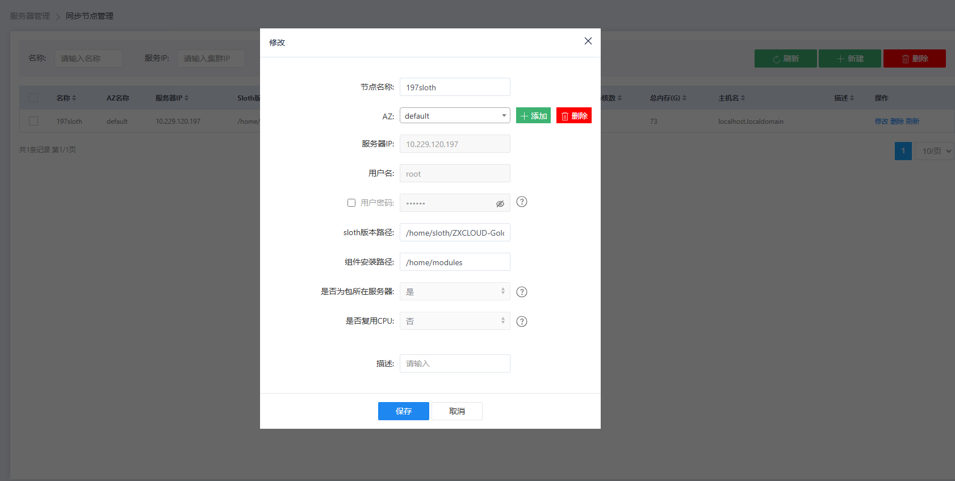Click the sloth版本路径 input field

[x=455, y=232]
